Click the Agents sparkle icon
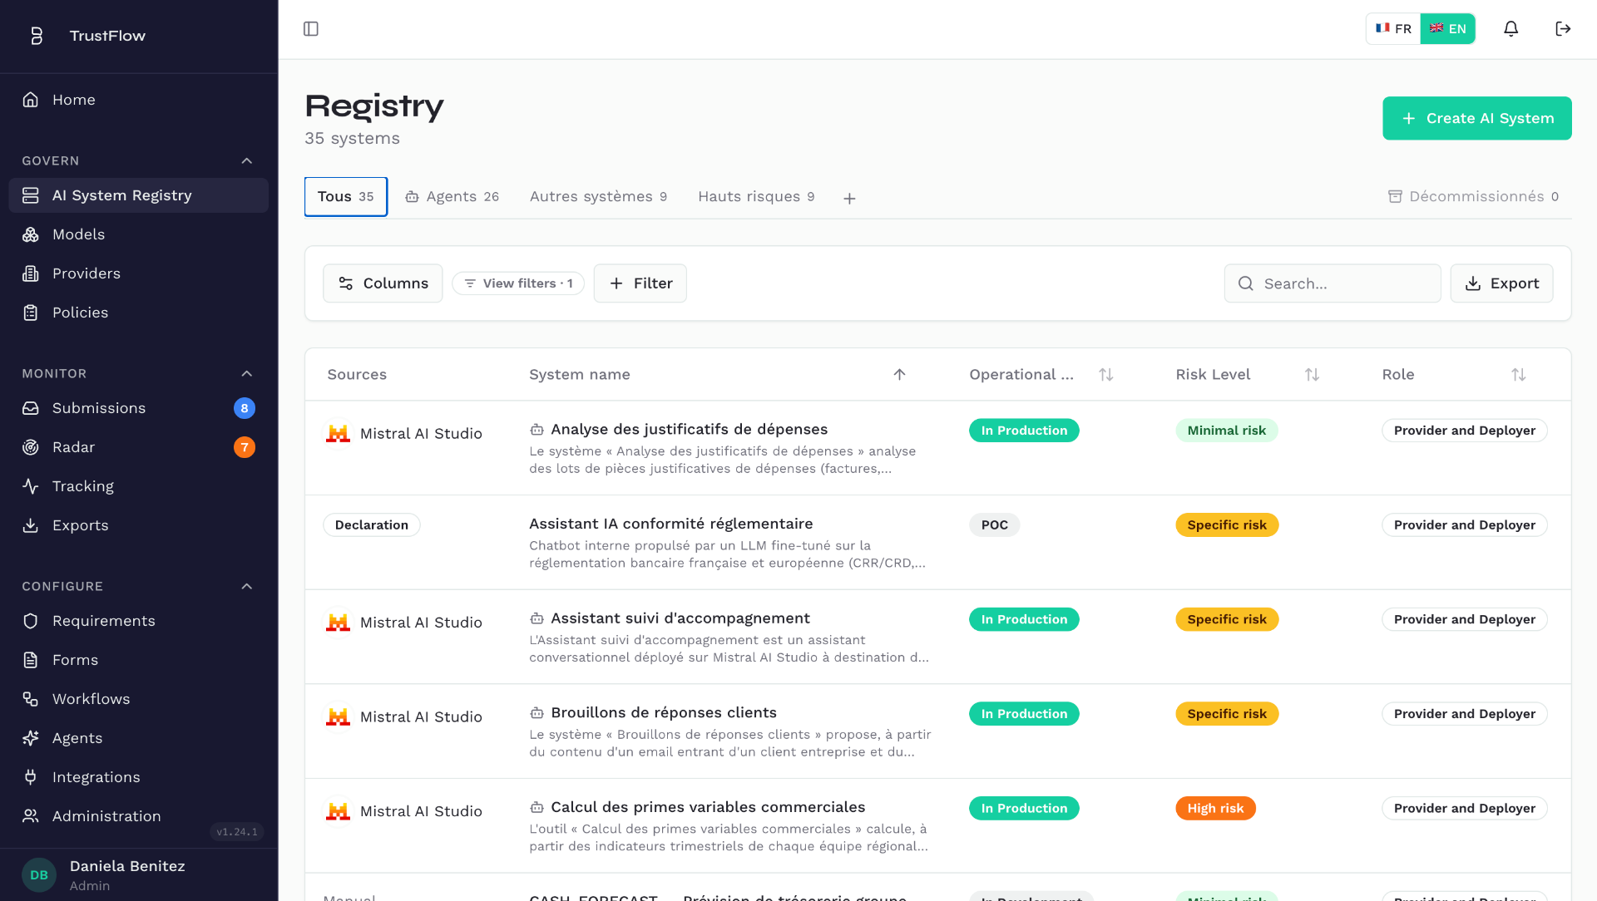This screenshot has width=1597, height=901. tap(31, 738)
